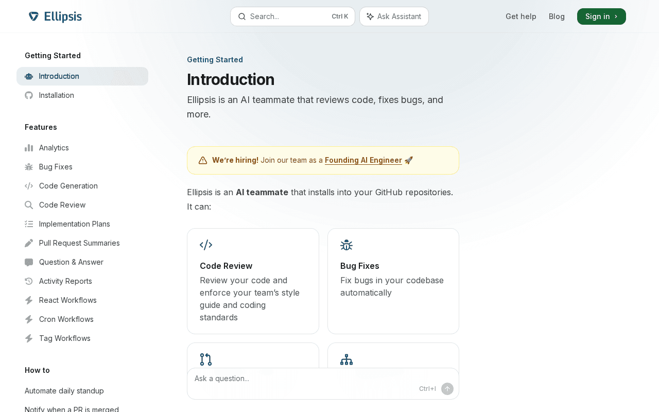Click the bar chart icon beside Analytics
Screen dimensions: 659x412
(x=29, y=148)
